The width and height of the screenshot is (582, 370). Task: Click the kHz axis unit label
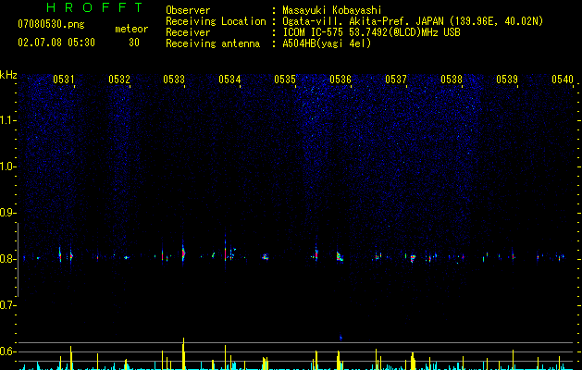[x=8, y=75]
